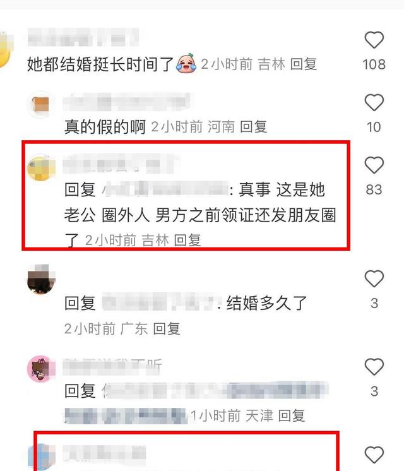The image size is (404, 471).
Task: Open dark-haired avatar of 广东 commenter
Action: (x=41, y=279)
